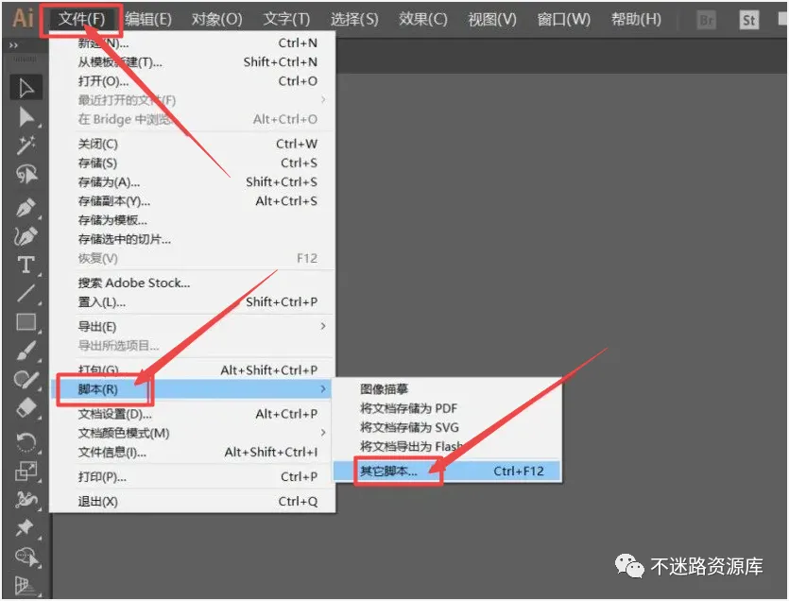Select the Shape Builder tool

click(x=26, y=557)
